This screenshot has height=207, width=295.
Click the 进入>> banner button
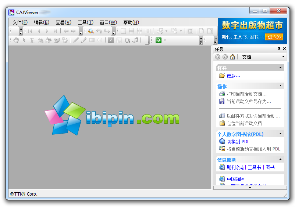click(x=274, y=37)
